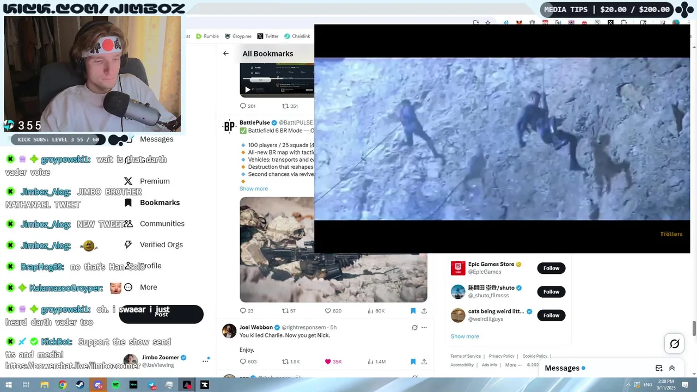
Task: Open the Groyp.me bookmark
Action: click(x=238, y=36)
